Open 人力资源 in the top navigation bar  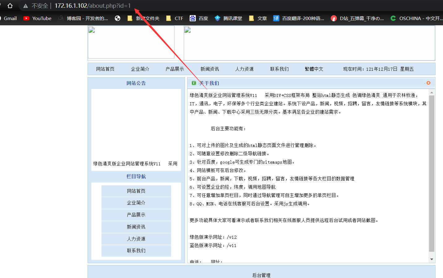pyautogui.click(x=244, y=69)
